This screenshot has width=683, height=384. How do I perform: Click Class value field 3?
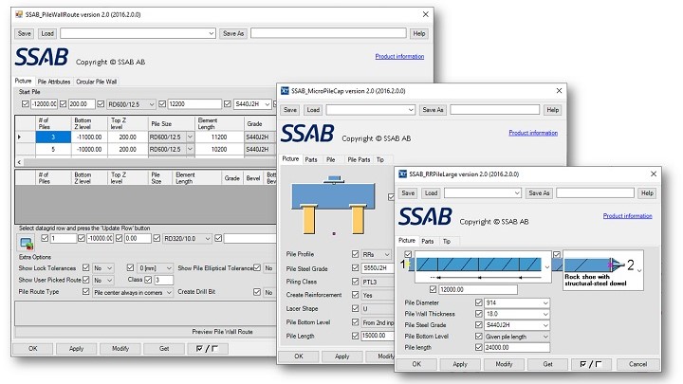pyautogui.click(x=164, y=280)
